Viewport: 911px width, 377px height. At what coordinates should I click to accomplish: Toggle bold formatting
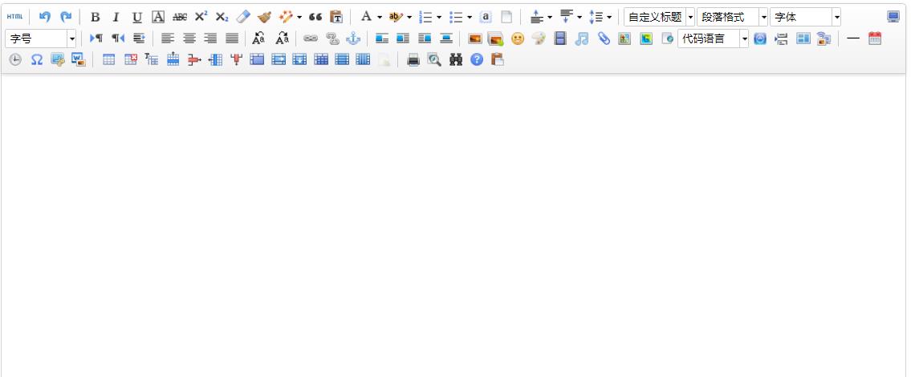[x=96, y=18]
